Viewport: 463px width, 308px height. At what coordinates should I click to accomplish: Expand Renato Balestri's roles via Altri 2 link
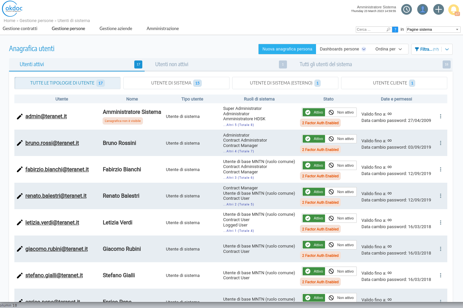tap(239, 204)
